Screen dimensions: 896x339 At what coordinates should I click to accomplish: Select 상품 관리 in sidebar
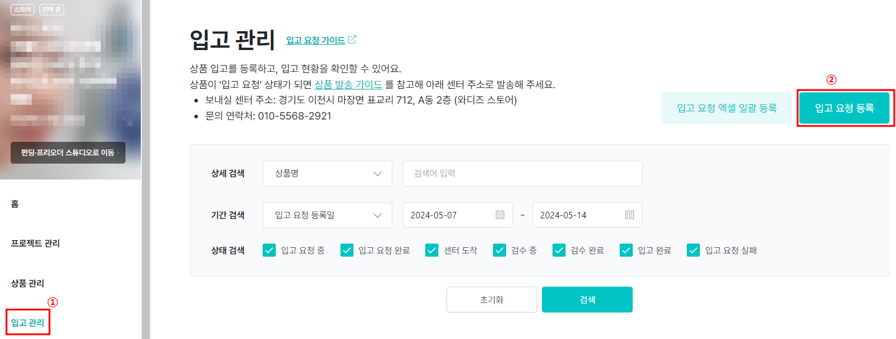click(x=28, y=283)
